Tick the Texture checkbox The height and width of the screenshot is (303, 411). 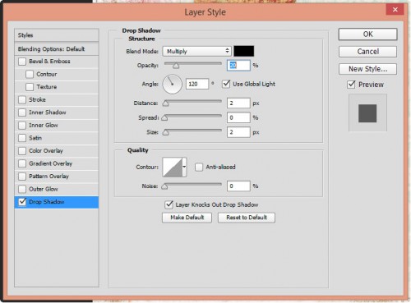(x=30, y=87)
